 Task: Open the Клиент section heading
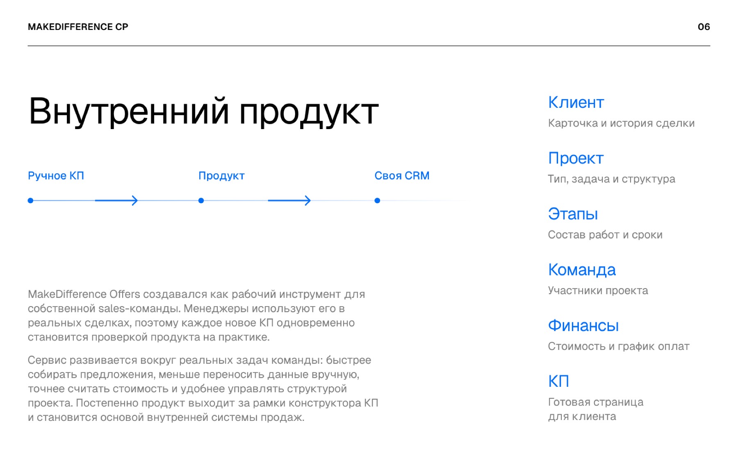pyautogui.click(x=576, y=102)
